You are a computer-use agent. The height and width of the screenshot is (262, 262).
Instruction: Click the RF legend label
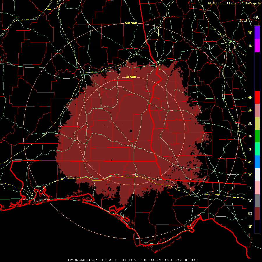coord(250,33)
